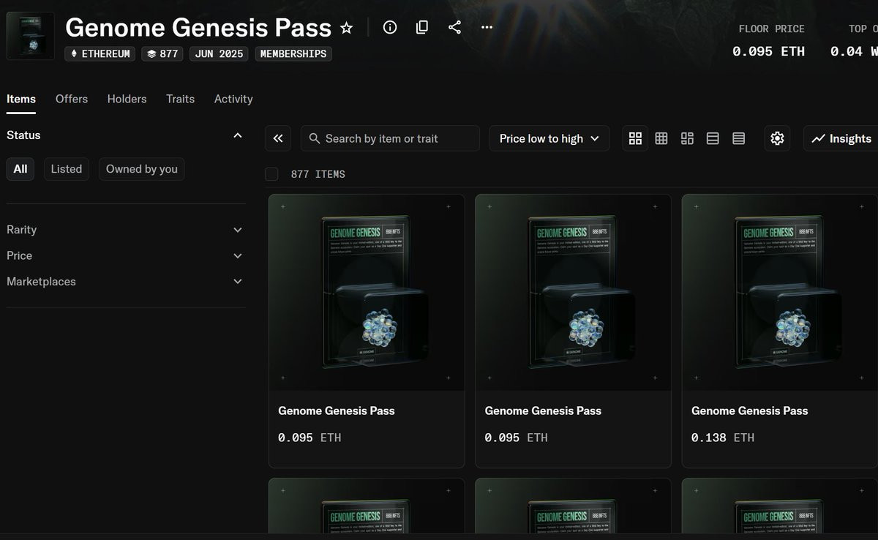Select the small grid view icon
The height and width of the screenshot is (540, 878).
(661, 138)
